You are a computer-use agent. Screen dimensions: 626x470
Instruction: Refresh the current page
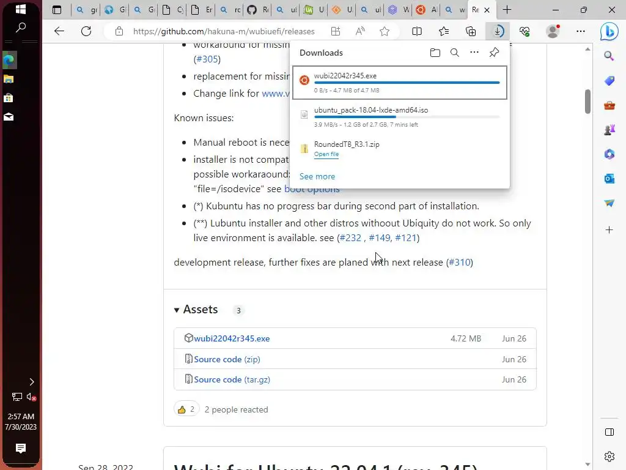(86, 31)
